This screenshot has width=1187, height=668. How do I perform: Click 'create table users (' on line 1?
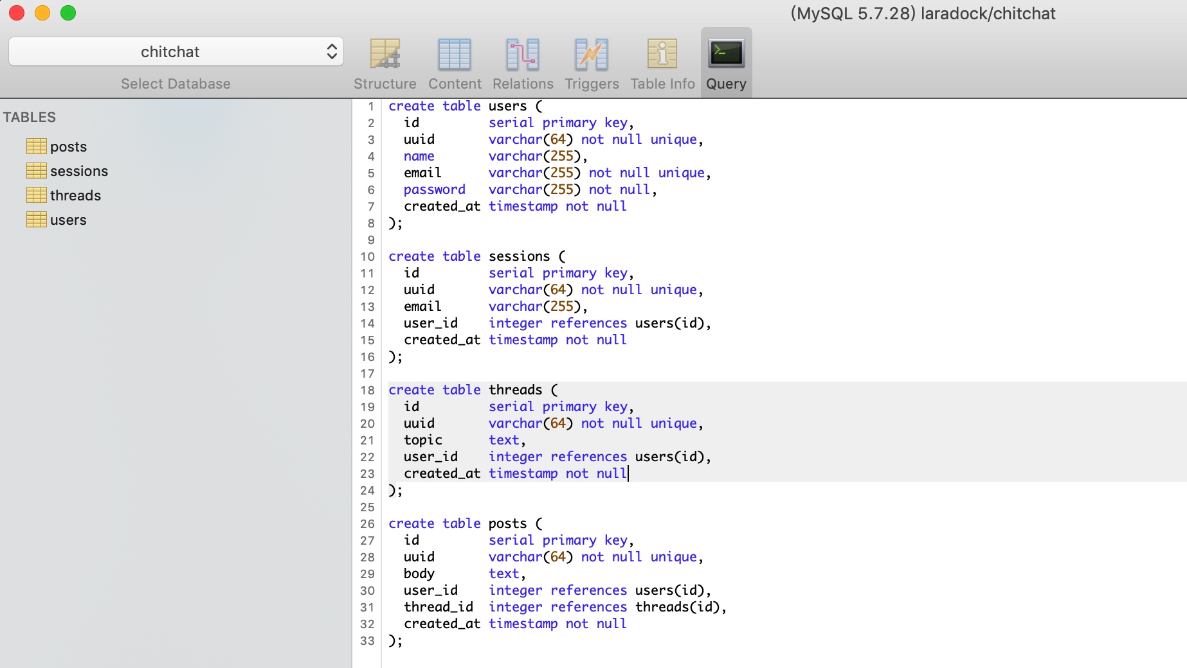(x=466, y=106)
